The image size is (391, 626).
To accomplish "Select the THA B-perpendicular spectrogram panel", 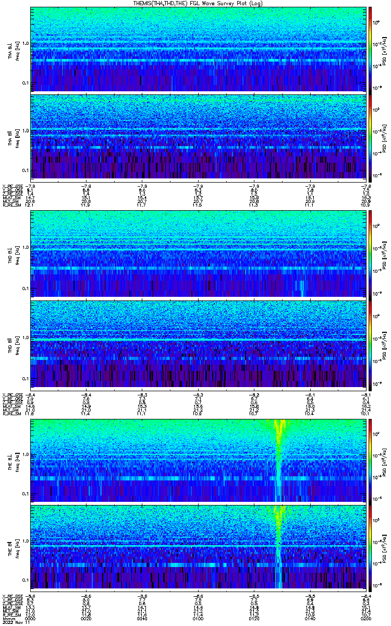I will [197, 49].
